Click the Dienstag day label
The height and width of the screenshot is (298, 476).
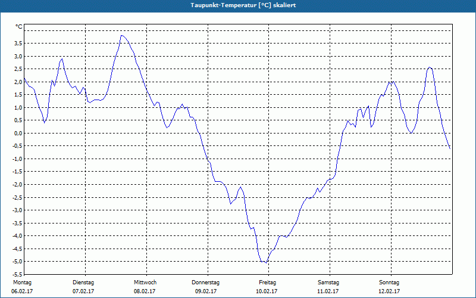(83, 283)
